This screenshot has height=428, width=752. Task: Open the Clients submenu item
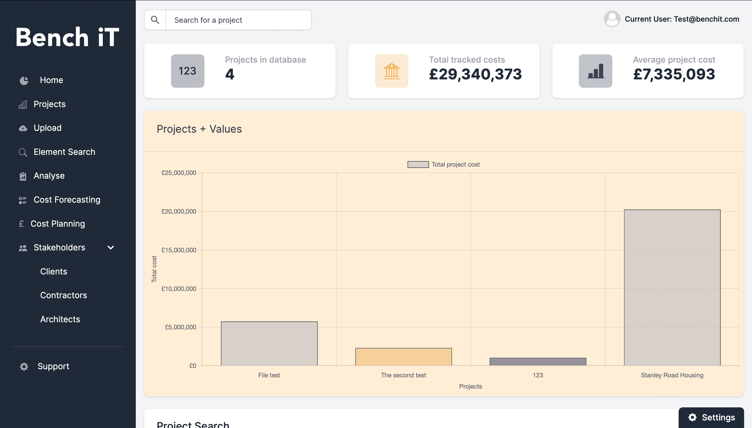pos(54,271)
